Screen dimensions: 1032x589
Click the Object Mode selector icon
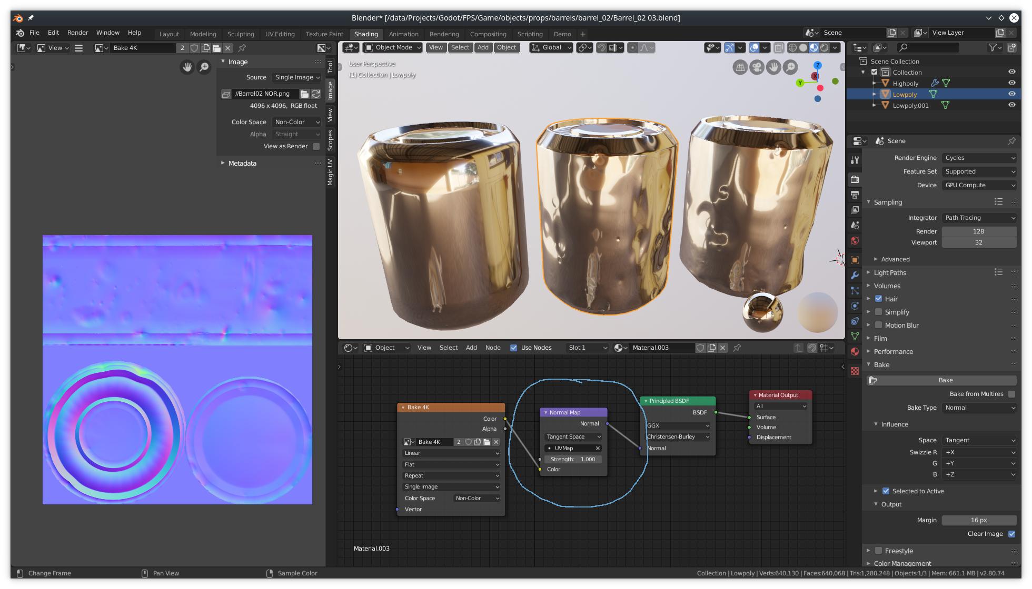tap(369, 47)
